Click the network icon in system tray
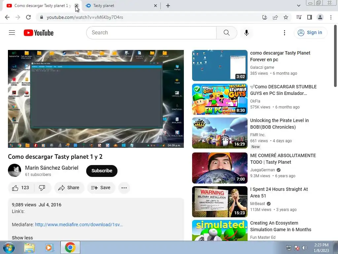The height and width of the screenshot is (254, 338). click(x=288, y=248)
